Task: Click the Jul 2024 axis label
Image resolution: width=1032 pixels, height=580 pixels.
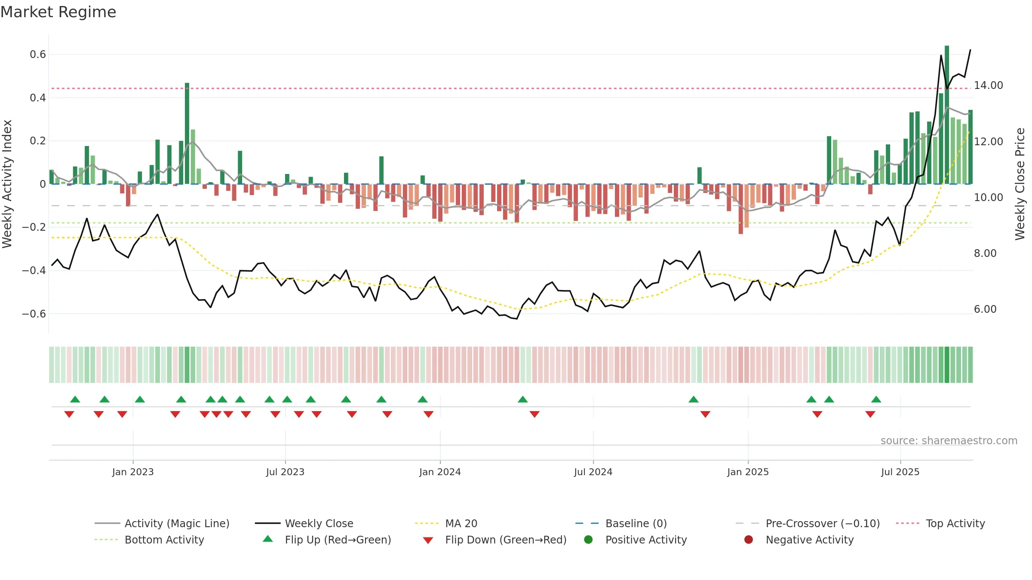Action: [593, 472]
